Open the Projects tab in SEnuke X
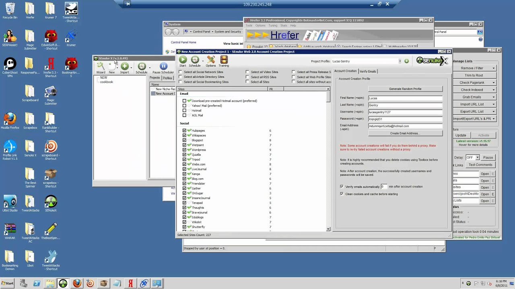Viewport: 515px width, 289px height. point(155,78)
